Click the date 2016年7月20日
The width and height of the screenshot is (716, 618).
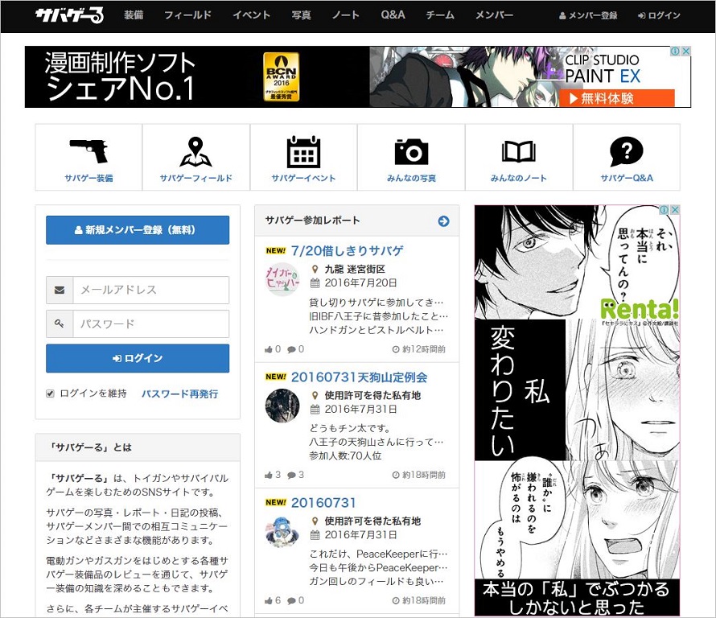click(360, 283)
